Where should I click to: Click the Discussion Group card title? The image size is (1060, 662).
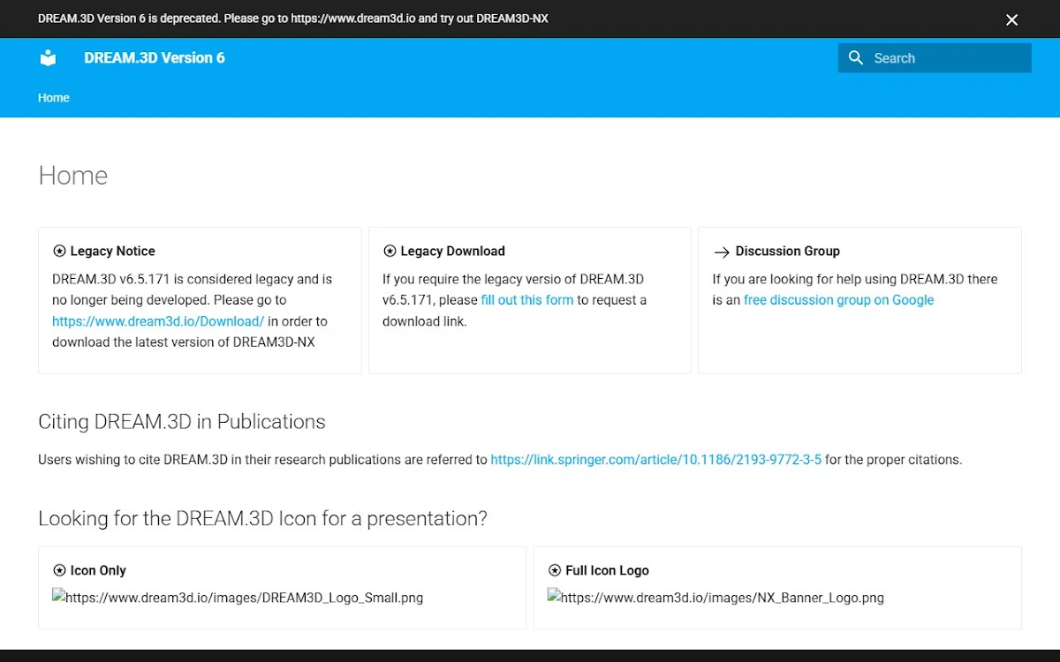click(787, 252)
